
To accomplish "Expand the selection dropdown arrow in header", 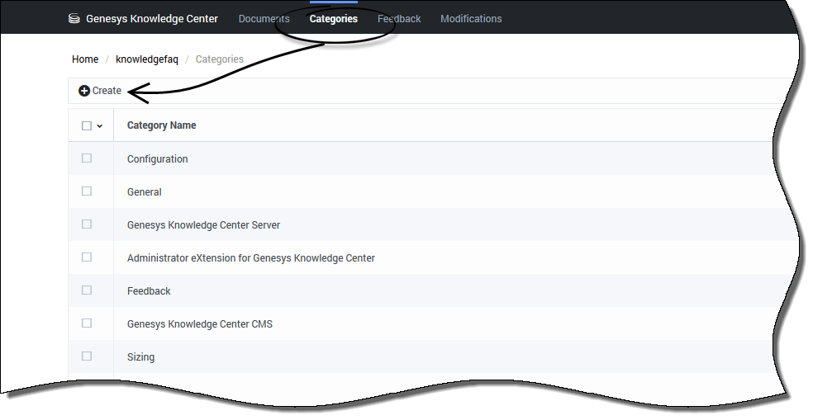I will tap(100, 126).
